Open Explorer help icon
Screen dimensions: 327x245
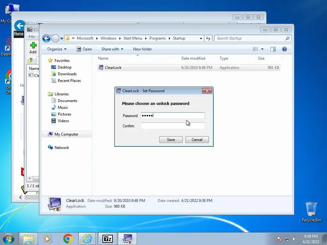pyautogui.click(x=285, y=49)
